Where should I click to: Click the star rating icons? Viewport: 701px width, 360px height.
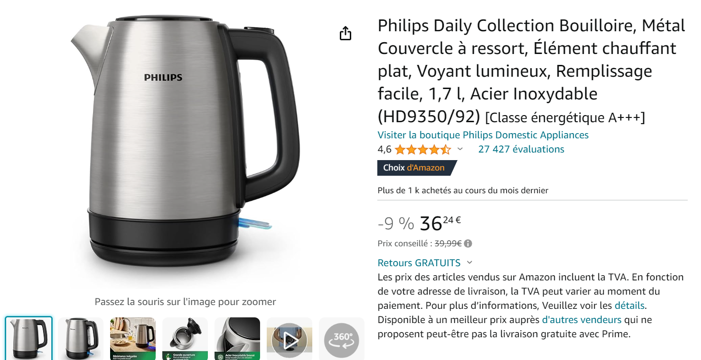point(422,150)
